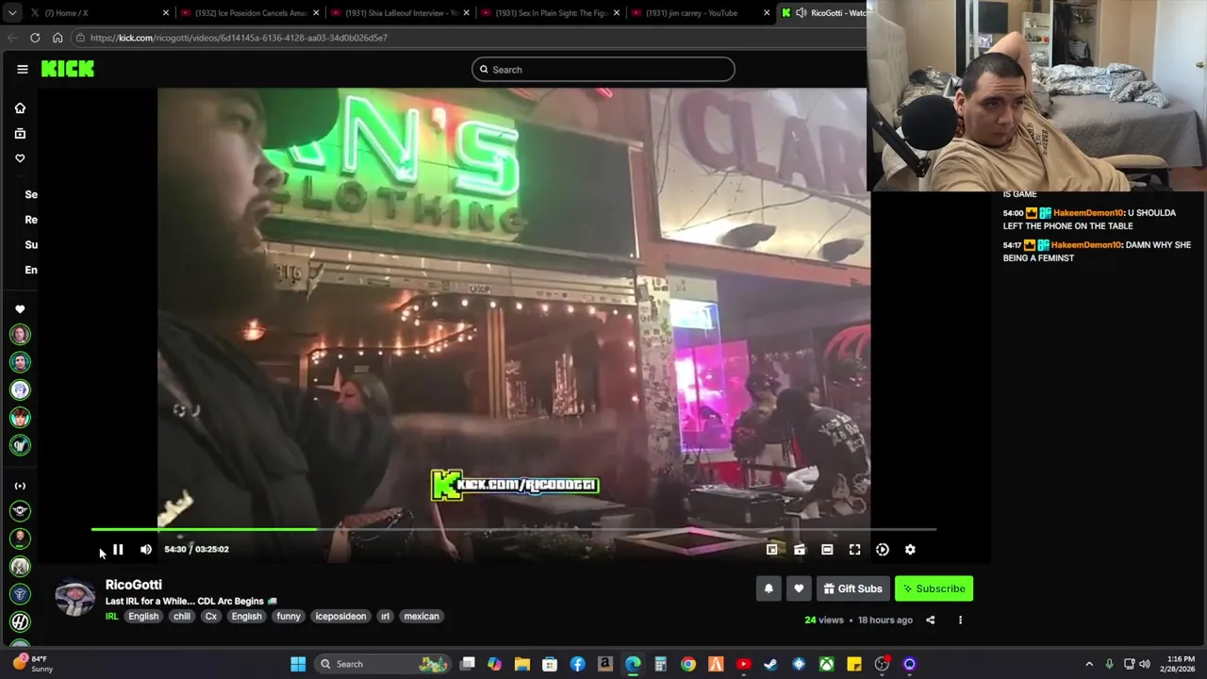Toggle picture-in-picture mode
Screen dimensions: 1207x679
772,549
